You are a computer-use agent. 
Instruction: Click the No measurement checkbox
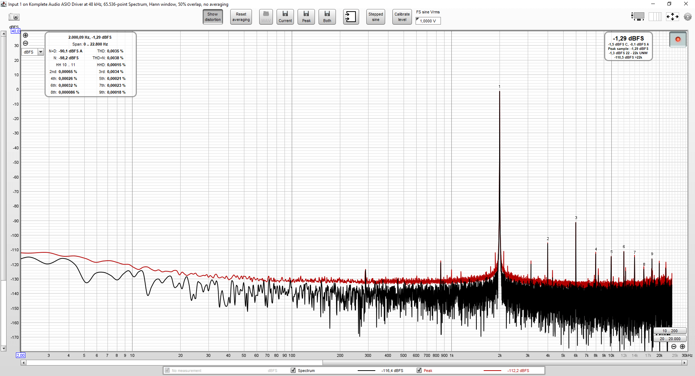pos(167,370)
